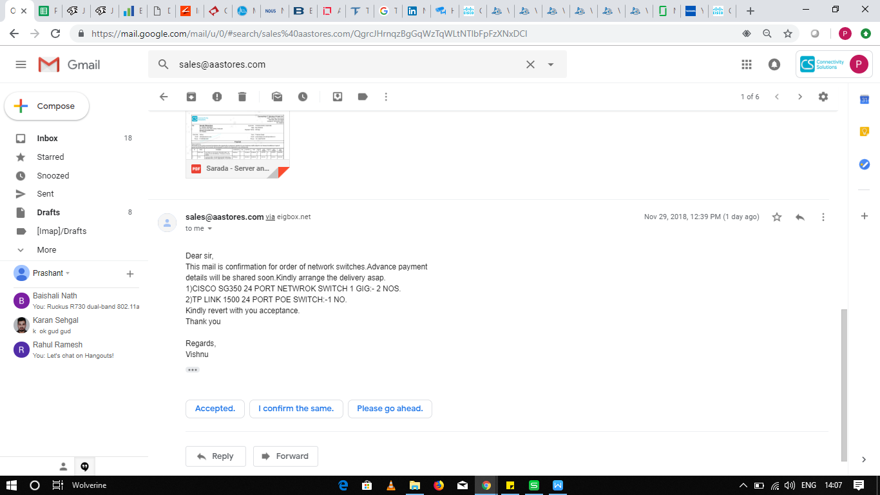Go to Sent mail
Screen dimensions: 880x495
click(46, 193)
